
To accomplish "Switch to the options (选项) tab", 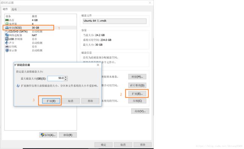I will pyautogui.click(x=14, y=9).
